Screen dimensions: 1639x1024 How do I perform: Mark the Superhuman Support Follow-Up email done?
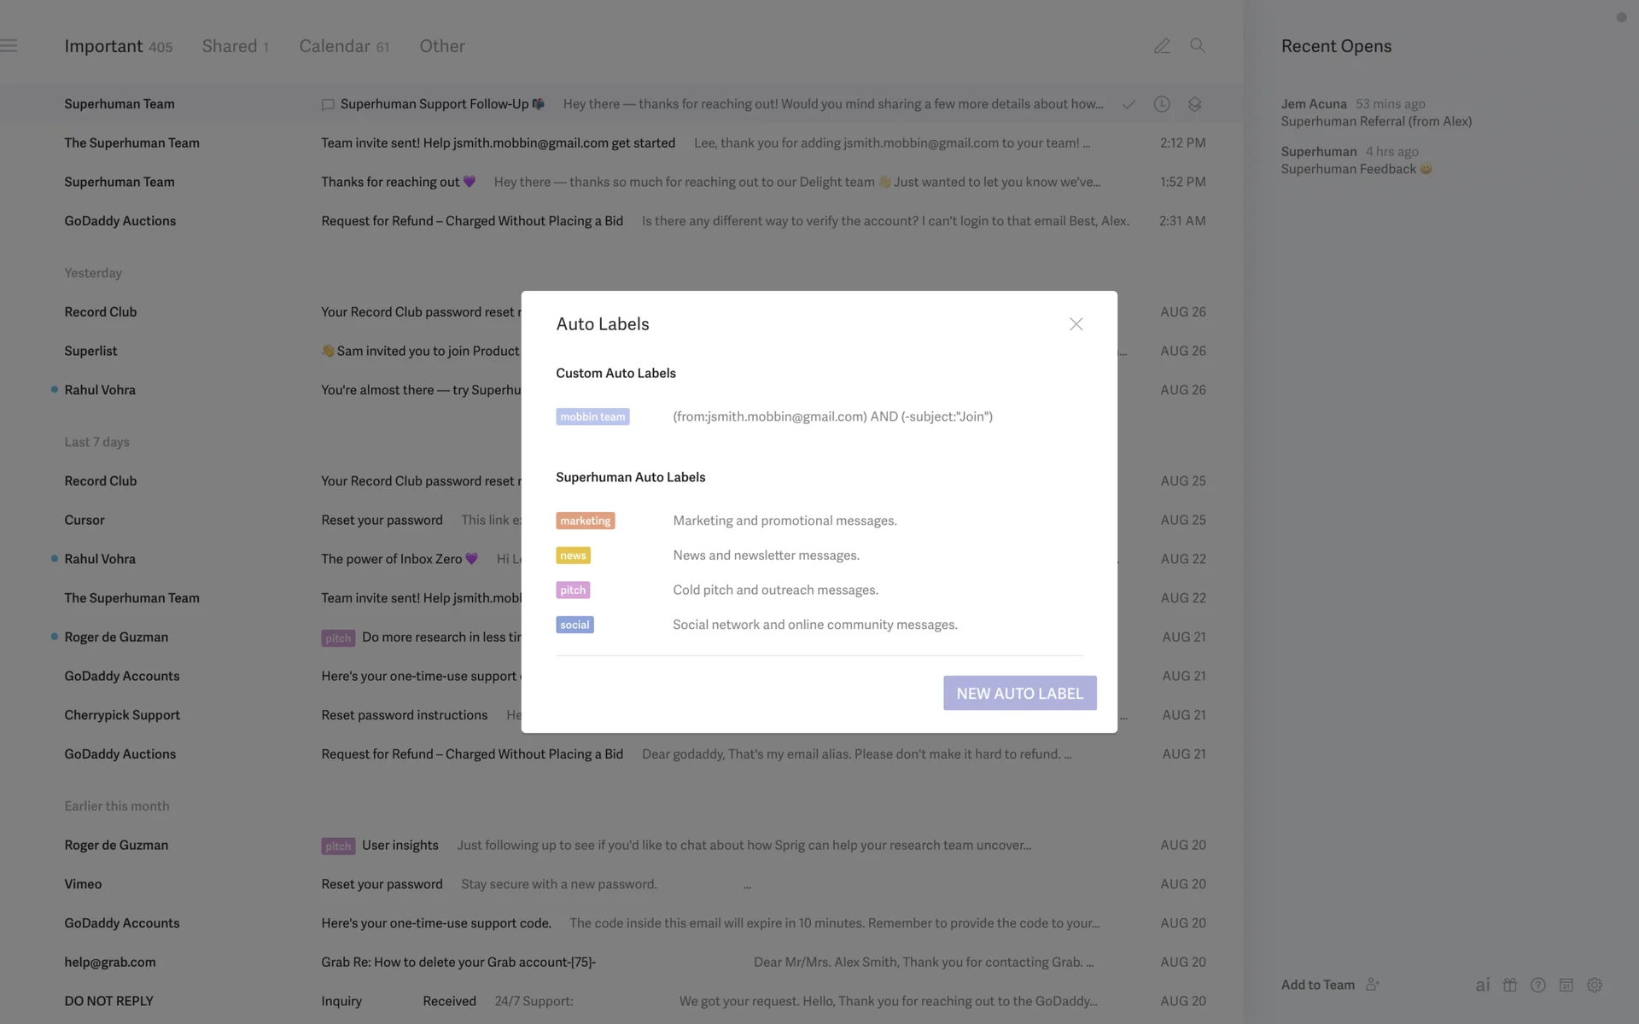[x=1129, y=104]
